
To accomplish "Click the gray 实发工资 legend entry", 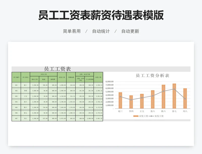I will click(156, 116).
